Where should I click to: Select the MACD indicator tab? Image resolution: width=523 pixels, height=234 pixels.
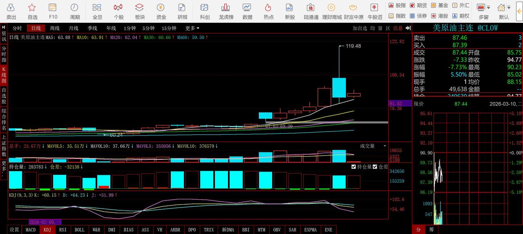[x=31, y=230]
